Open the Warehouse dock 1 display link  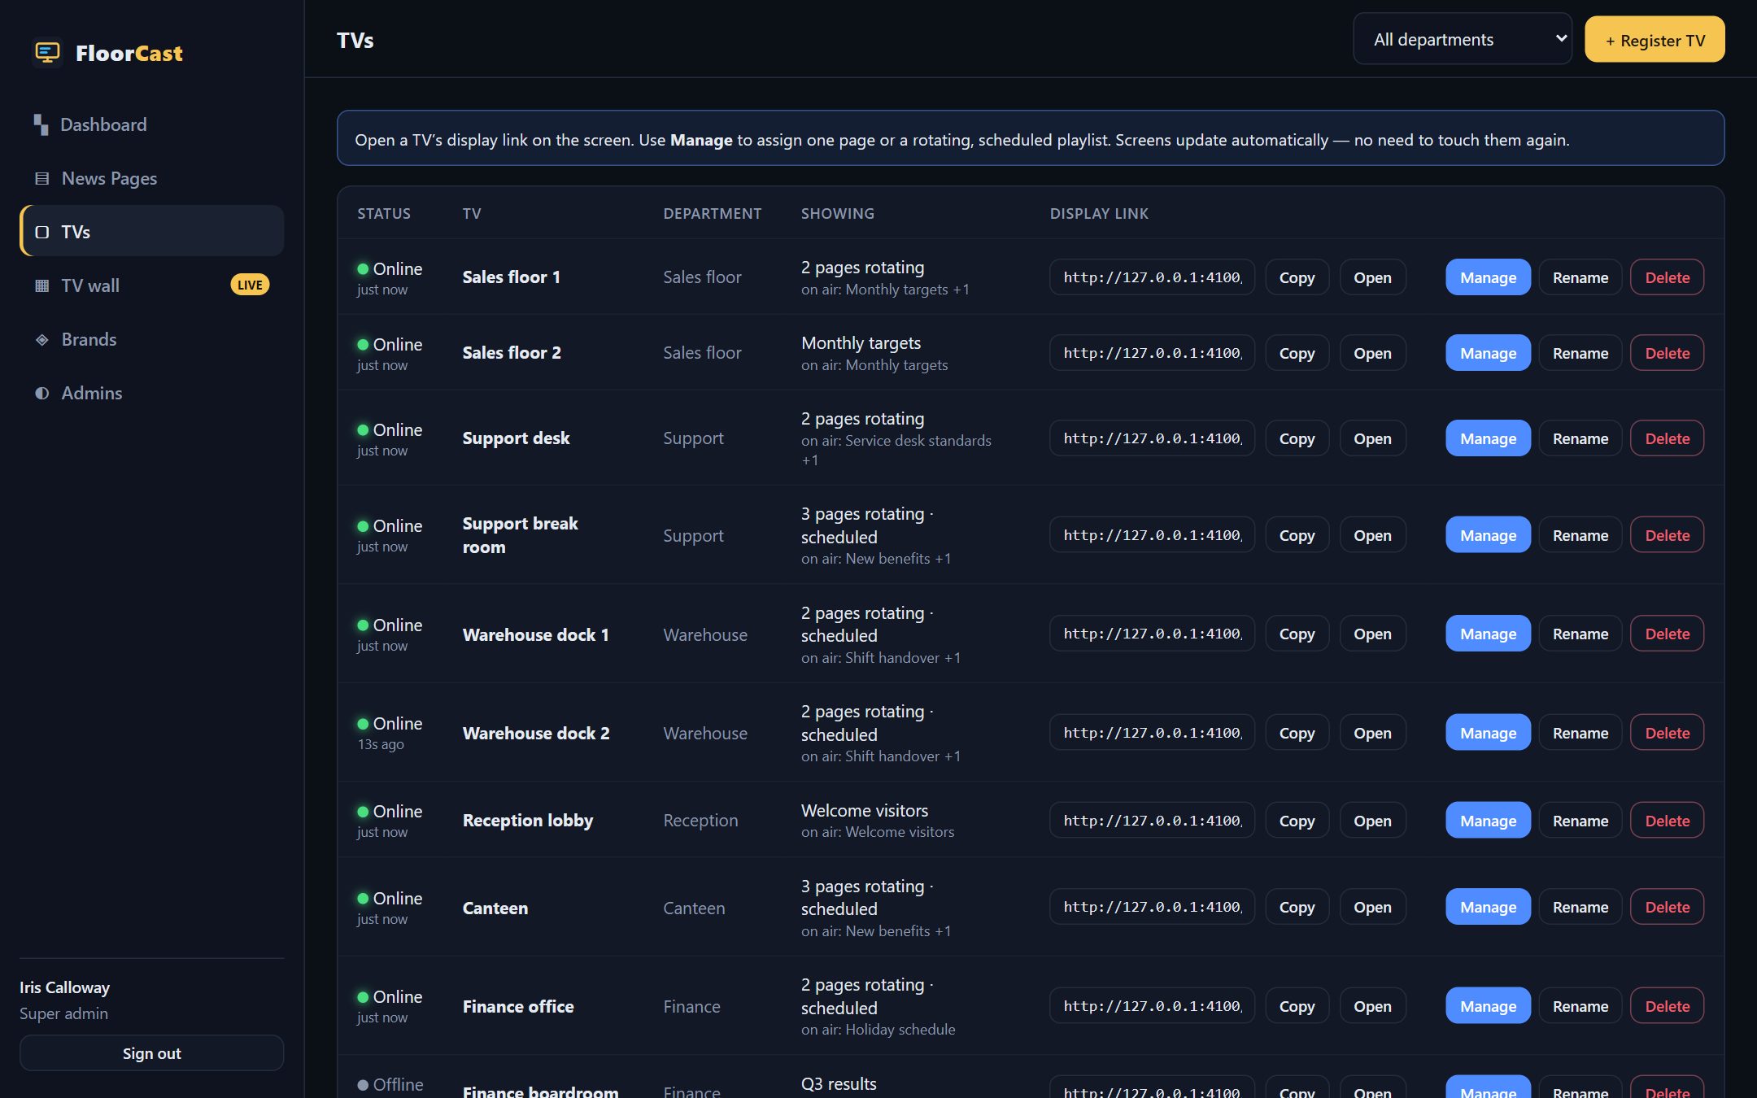click(1372, 634)
